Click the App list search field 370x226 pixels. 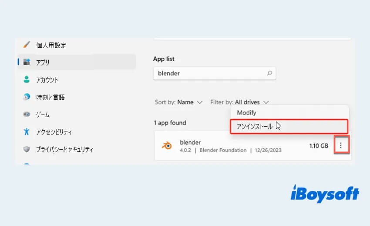coord(209,73)
